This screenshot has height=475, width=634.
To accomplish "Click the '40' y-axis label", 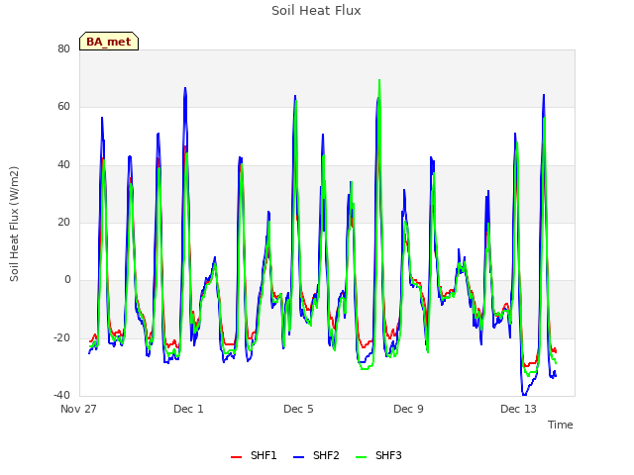I will coord(63,164).
